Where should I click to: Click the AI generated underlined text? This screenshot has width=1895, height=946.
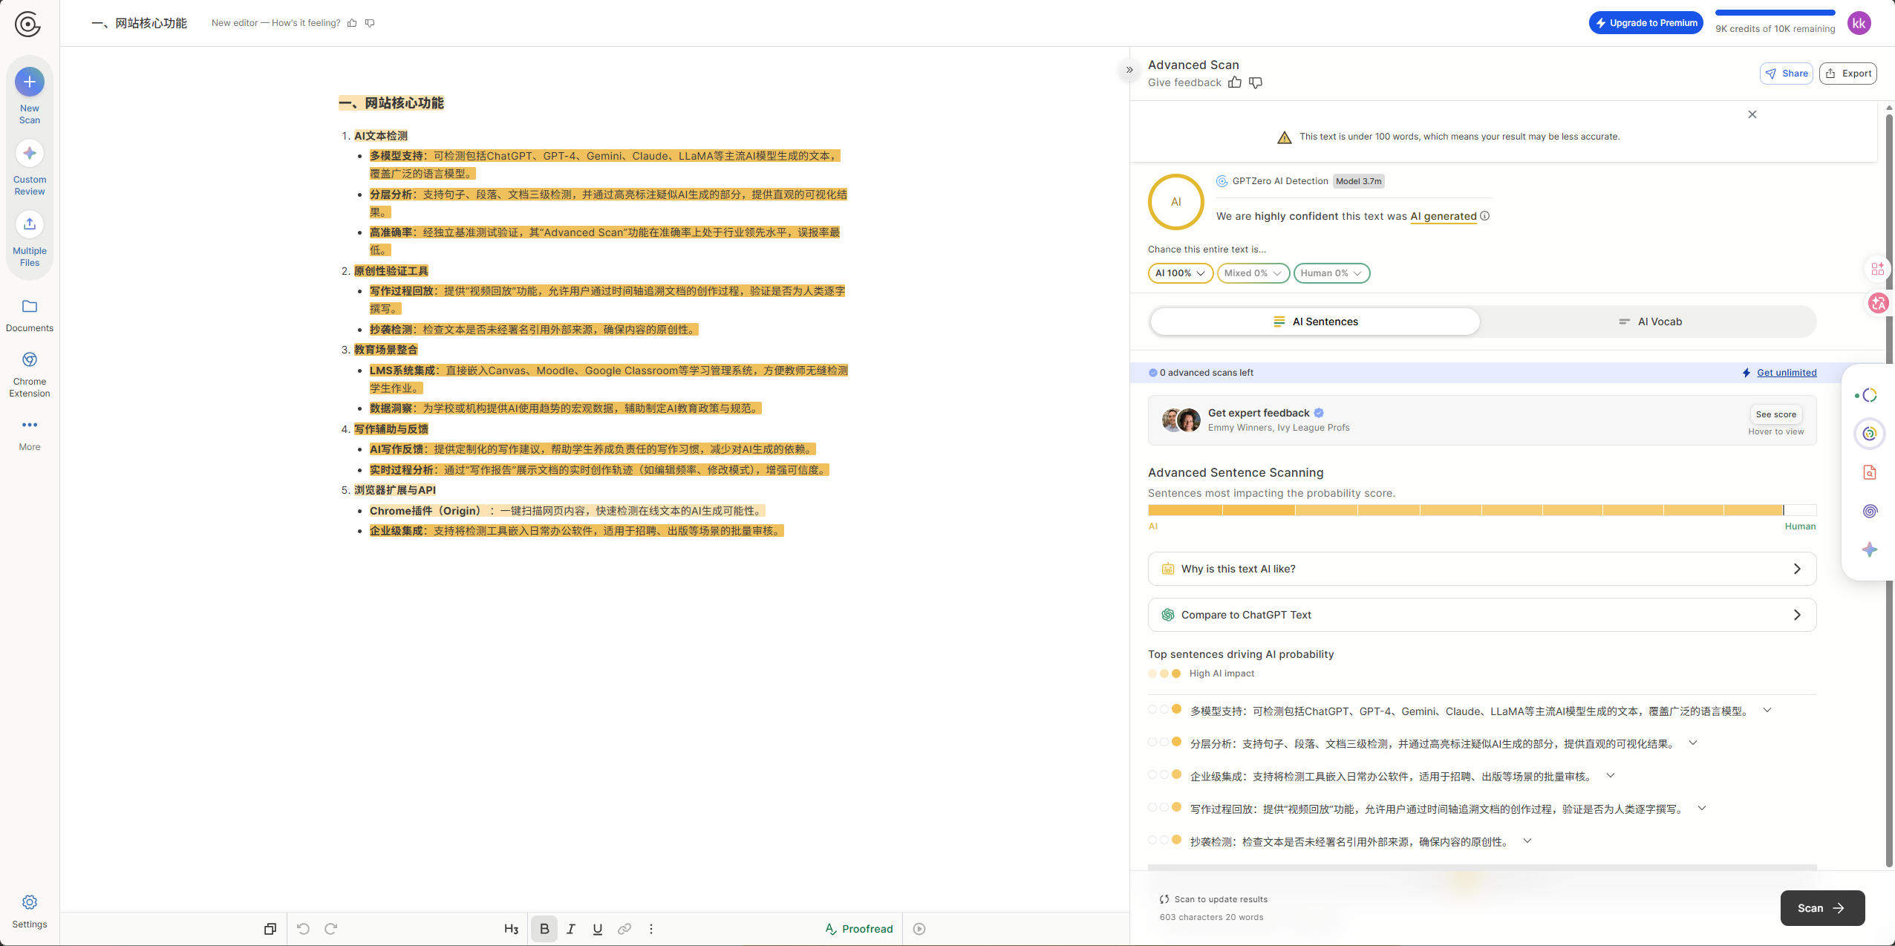point(1444,216)
